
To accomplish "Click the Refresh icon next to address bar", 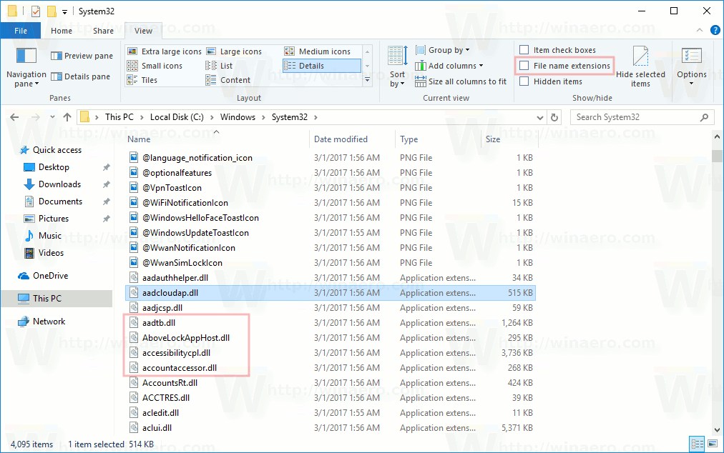I will point(554,116).
